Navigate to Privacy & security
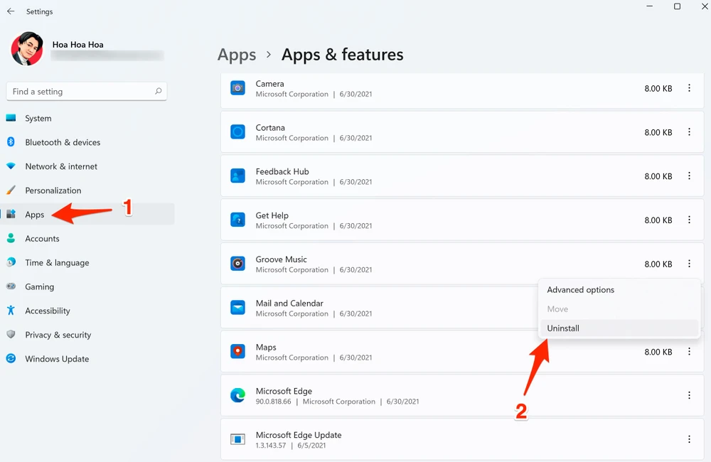Screen dimensions: 711x462 click(58, 335)
